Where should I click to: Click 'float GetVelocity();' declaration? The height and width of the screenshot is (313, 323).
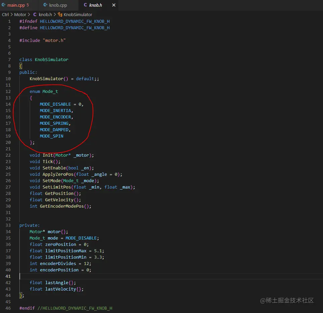[x=55, y=200]
